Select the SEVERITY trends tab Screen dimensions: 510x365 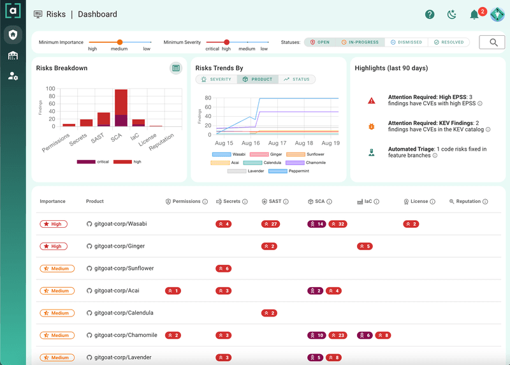coord(216,80)
